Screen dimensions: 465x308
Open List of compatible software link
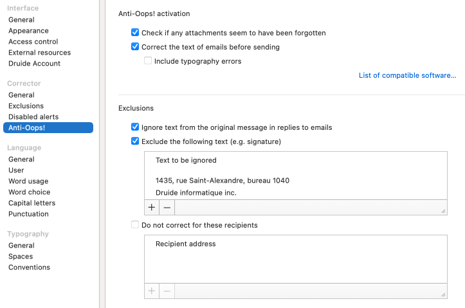tap(407, 76)
